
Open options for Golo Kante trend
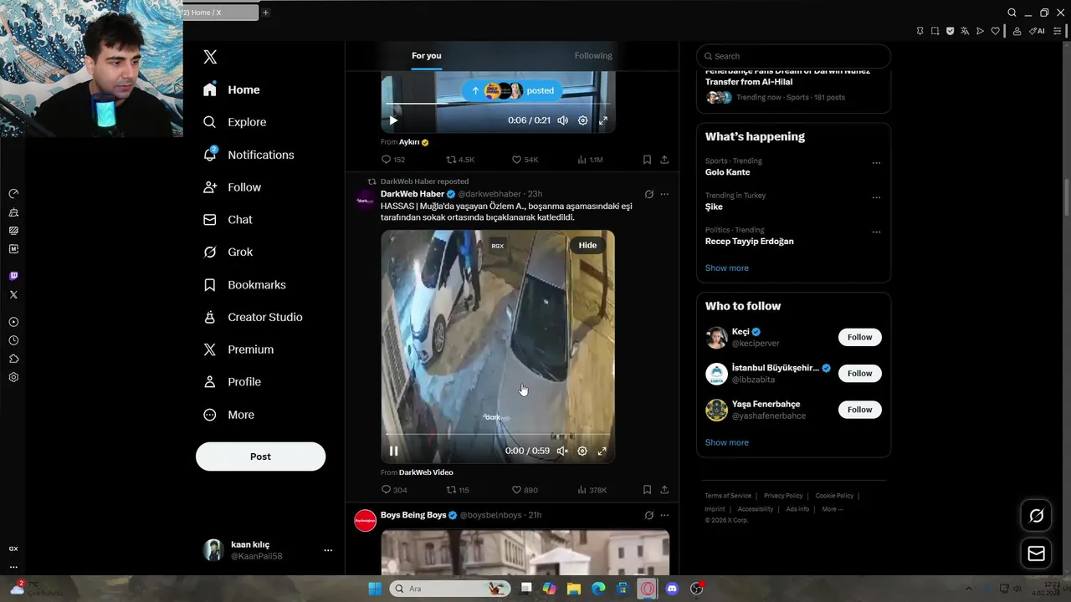click(x=876, y=163)
